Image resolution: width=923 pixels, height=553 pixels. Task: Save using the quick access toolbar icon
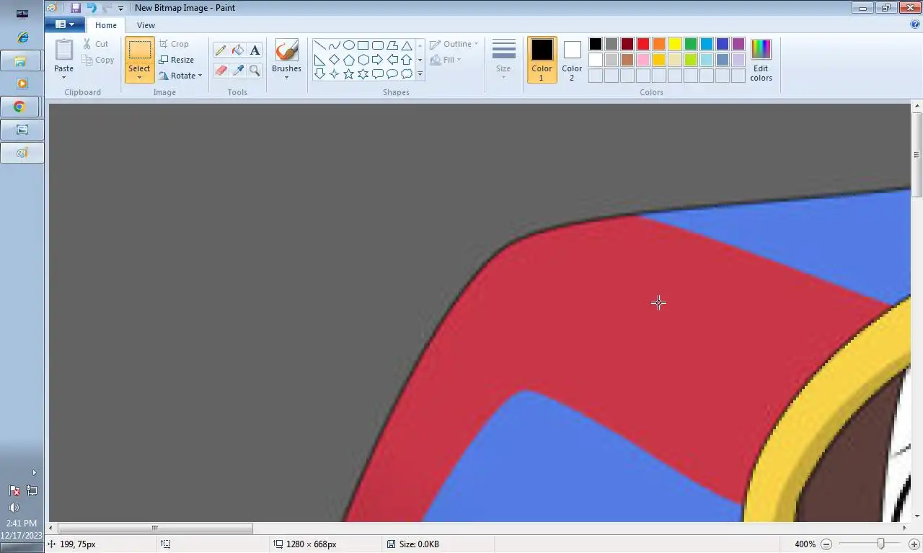[75, 8]
